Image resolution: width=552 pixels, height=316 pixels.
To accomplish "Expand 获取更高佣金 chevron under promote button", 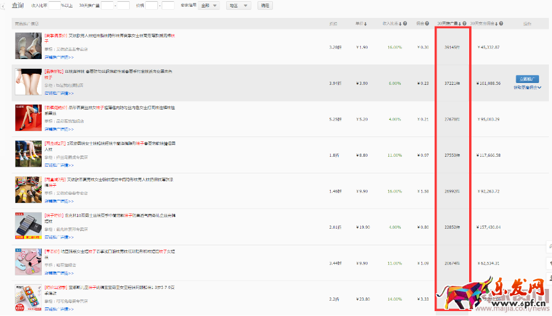I will point(539,88).
